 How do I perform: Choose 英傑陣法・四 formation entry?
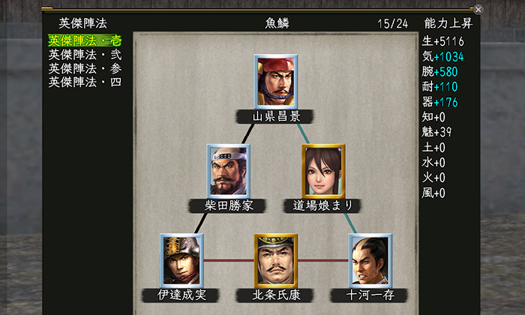pos(85,82)
